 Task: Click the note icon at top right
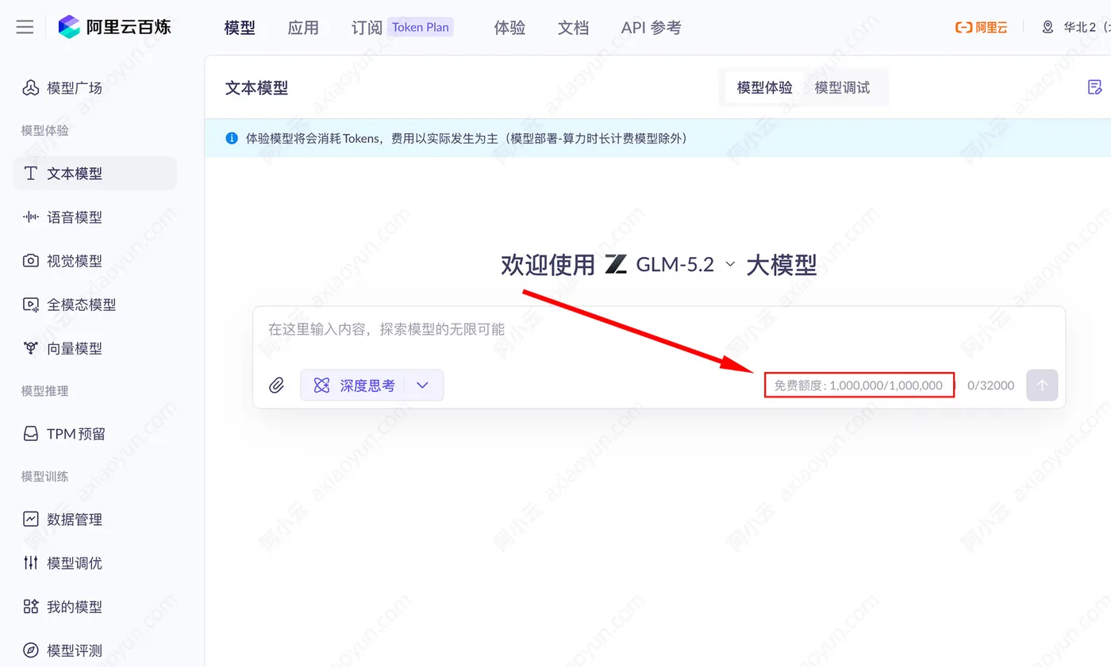coord(1095,87)
